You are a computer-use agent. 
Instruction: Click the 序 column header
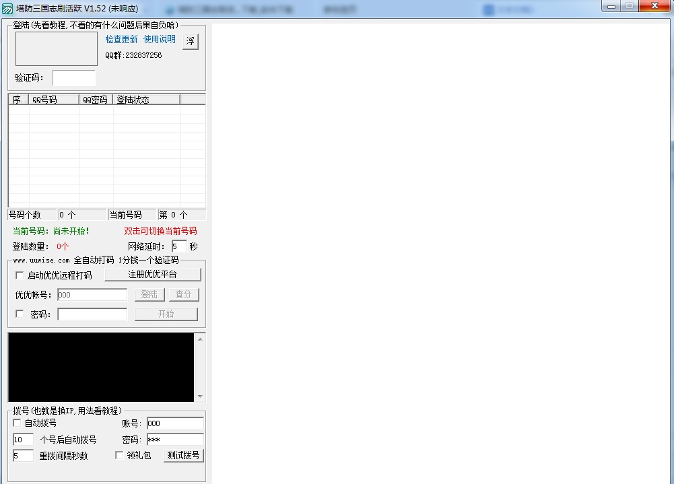point(18,100)
